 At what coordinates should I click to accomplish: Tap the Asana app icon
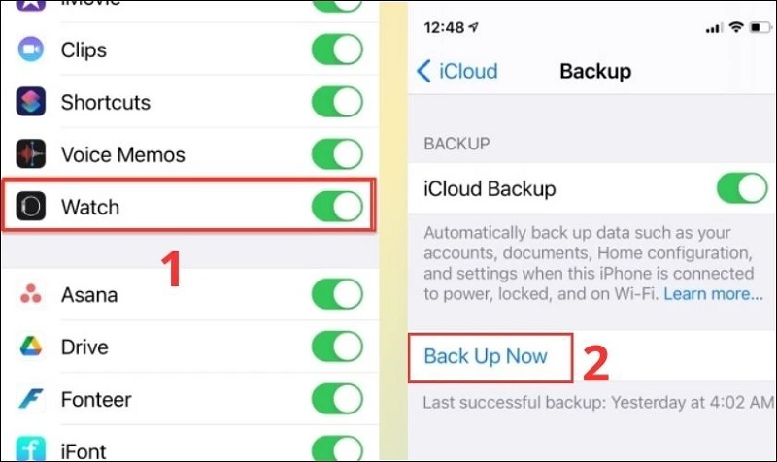(31, 294)
